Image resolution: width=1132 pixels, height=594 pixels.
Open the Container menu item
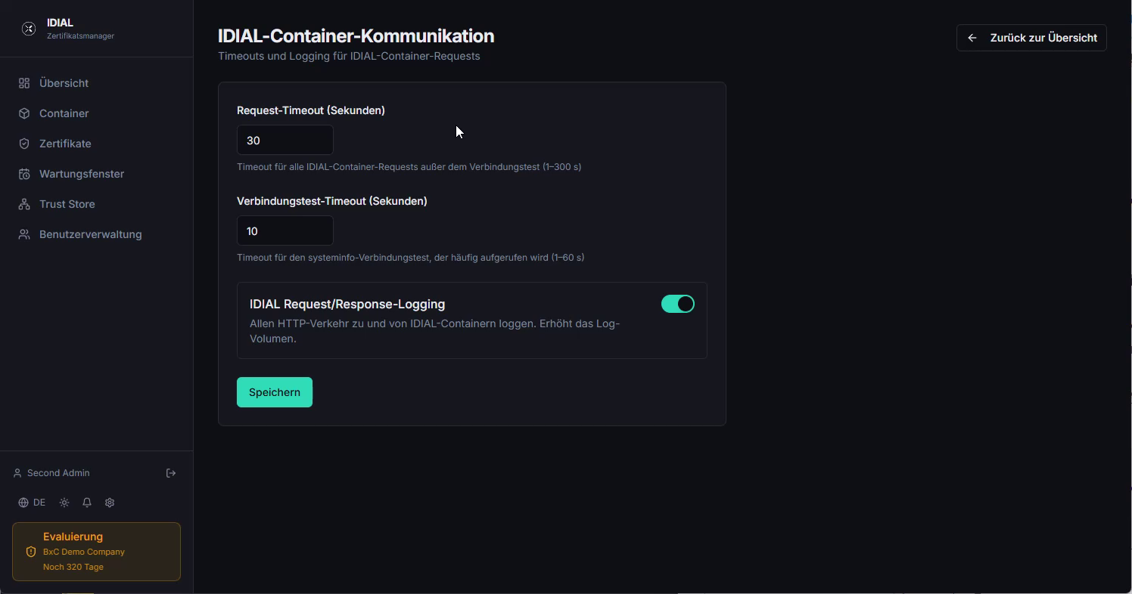click(x=96, y=113)
